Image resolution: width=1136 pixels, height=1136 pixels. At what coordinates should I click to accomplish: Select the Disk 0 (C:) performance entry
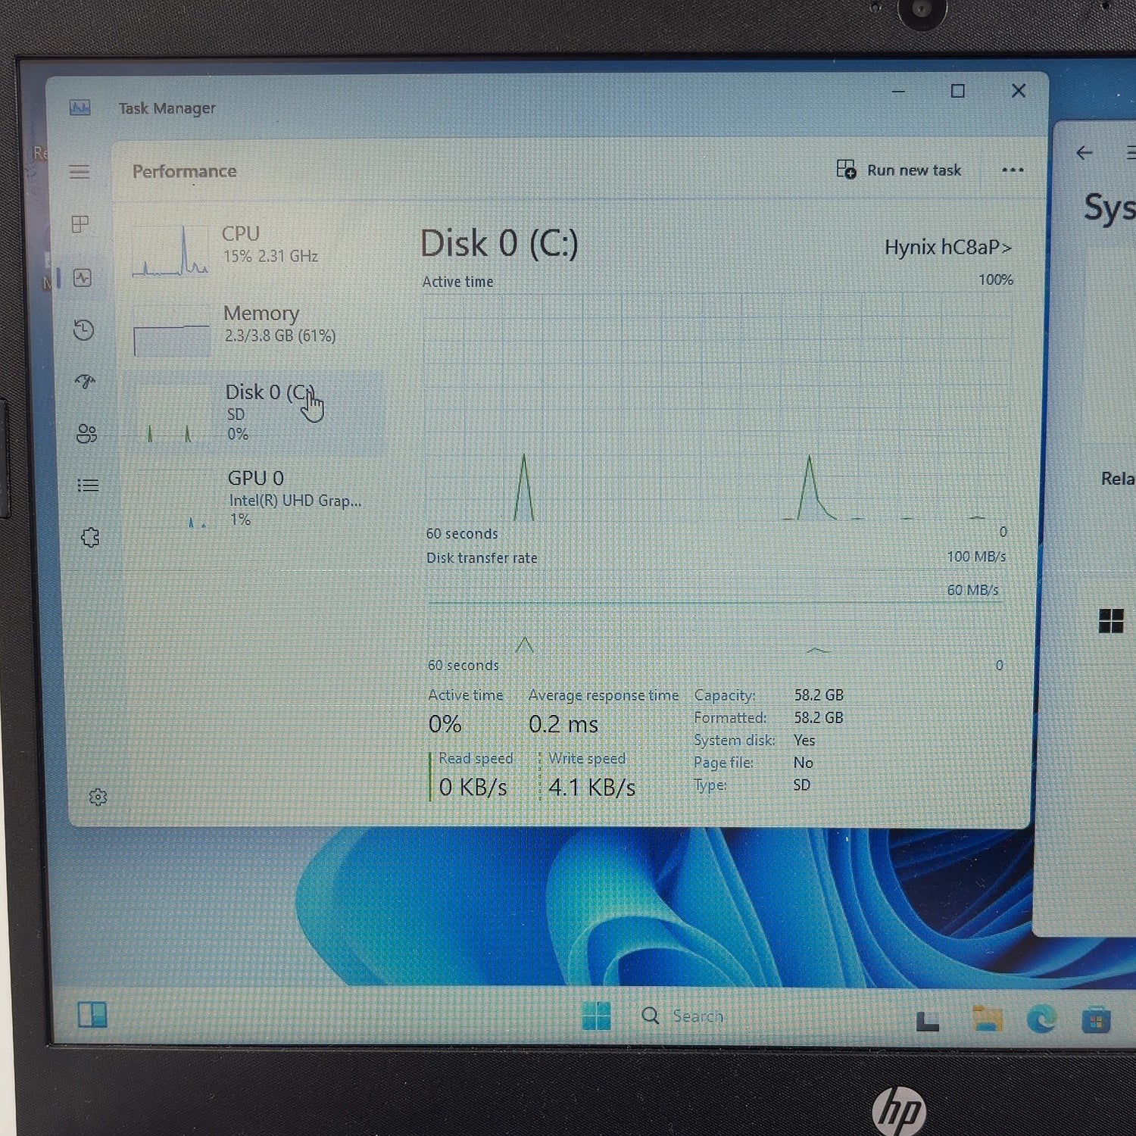click(x=256, y=412)
